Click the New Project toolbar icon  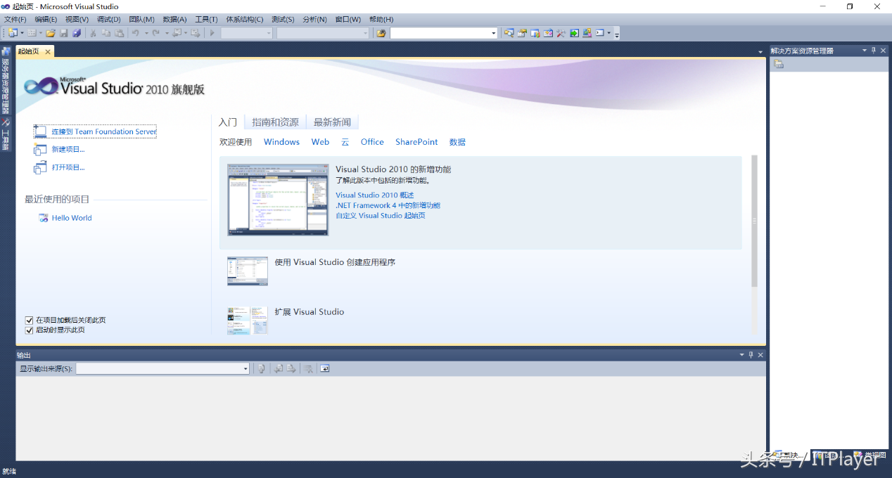(x=12, y=33)
